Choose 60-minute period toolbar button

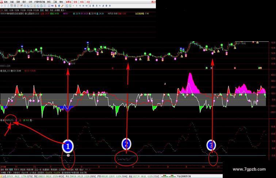pos(87,6)
